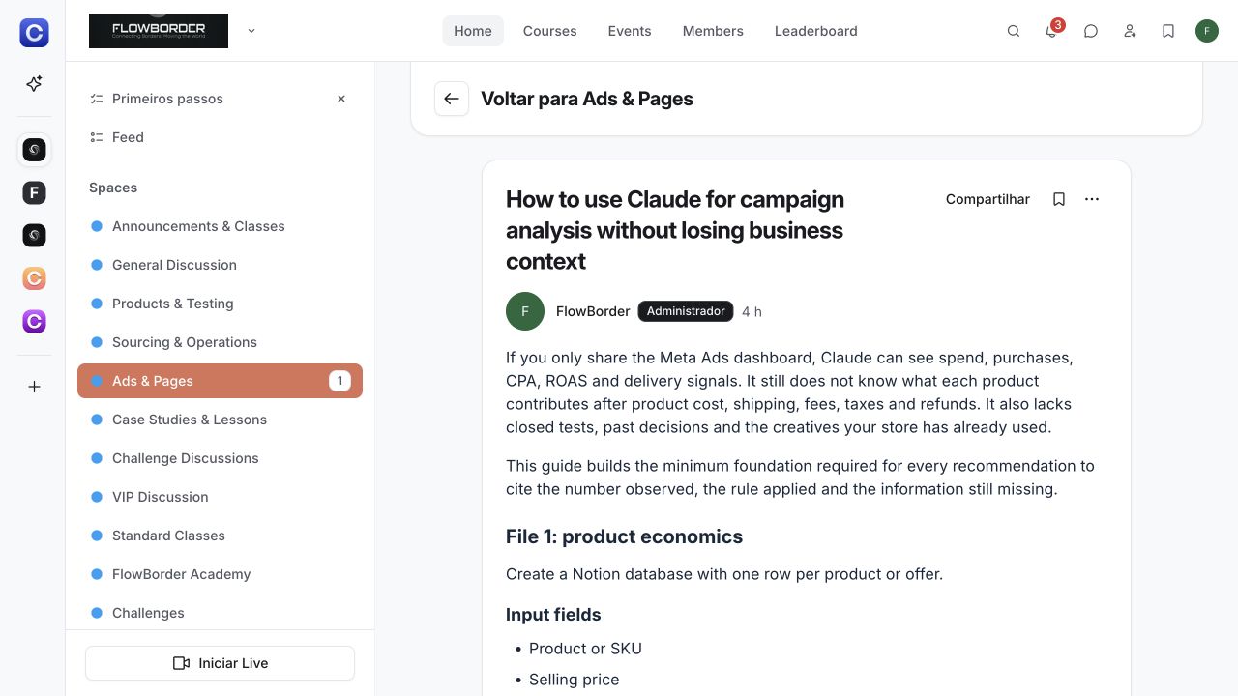Click the File 1: product economics heading
This screenshot has height=696, width=1238.
click(624, 536)
